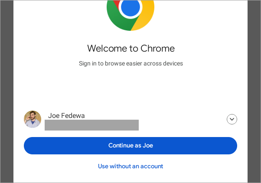Select the Joe Fedewa account name

pos(66,115)
